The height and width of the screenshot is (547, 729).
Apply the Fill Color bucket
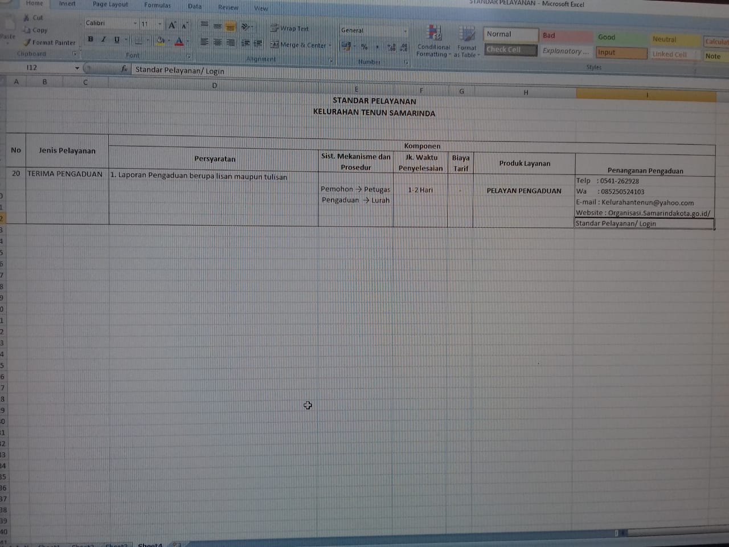click(161, 40)
